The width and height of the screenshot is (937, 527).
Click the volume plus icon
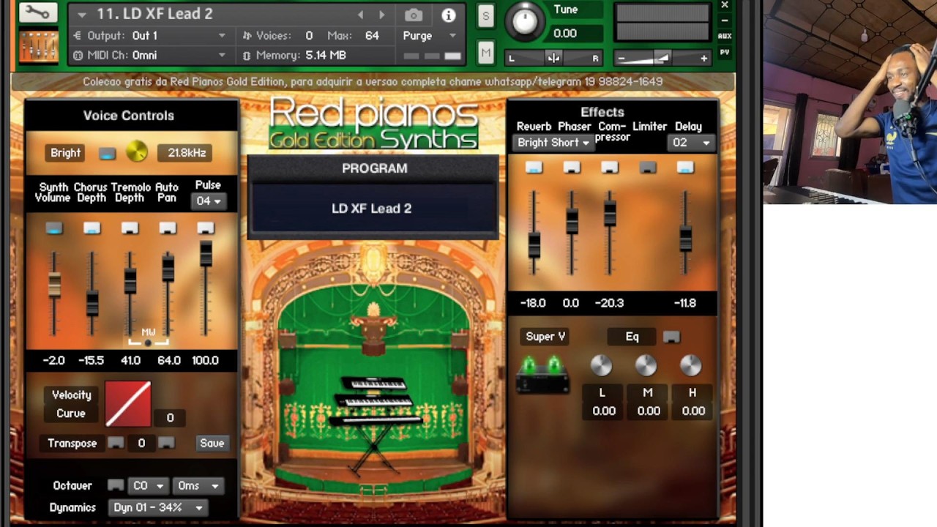[x=704, y=58]
